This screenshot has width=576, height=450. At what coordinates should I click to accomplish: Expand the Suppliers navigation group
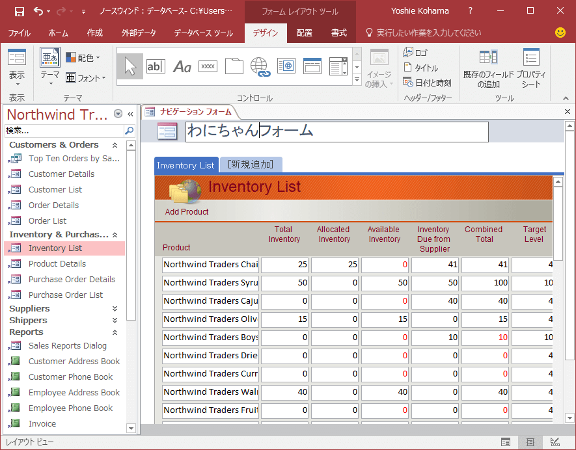point(115,309)
